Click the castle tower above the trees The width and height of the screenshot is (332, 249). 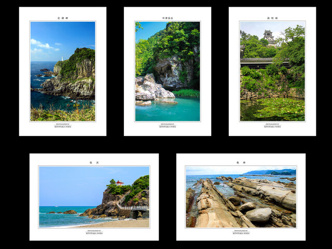pyautogui.click(x=268, y=35)
